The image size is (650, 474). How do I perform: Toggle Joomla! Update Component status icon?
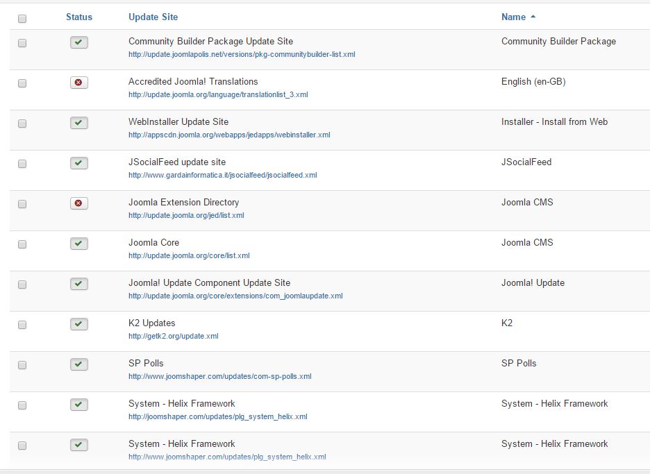pyautogui.click(x=78, y=283)
